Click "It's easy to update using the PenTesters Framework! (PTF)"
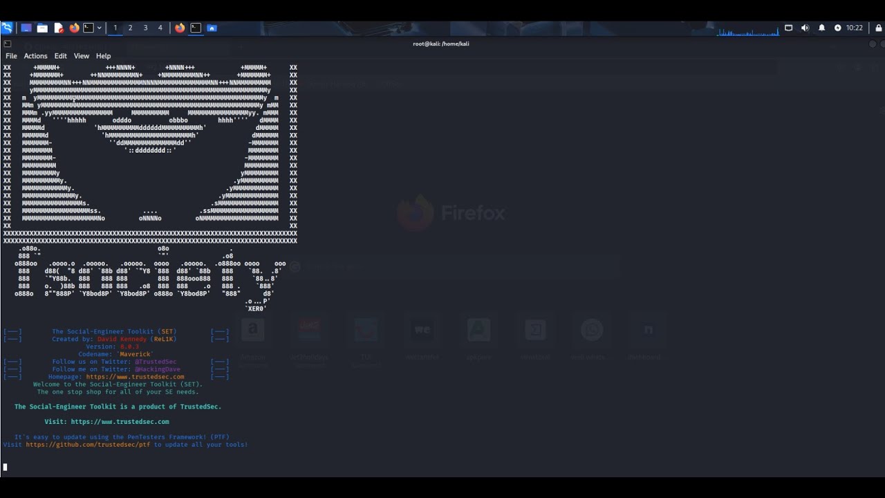Viewport: 885px width, 498px height. [x=122, y=437]
